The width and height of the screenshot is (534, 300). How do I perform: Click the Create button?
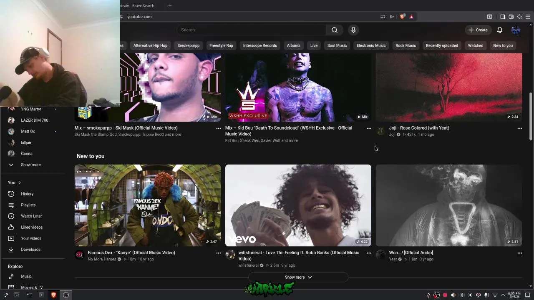[478, 30]
